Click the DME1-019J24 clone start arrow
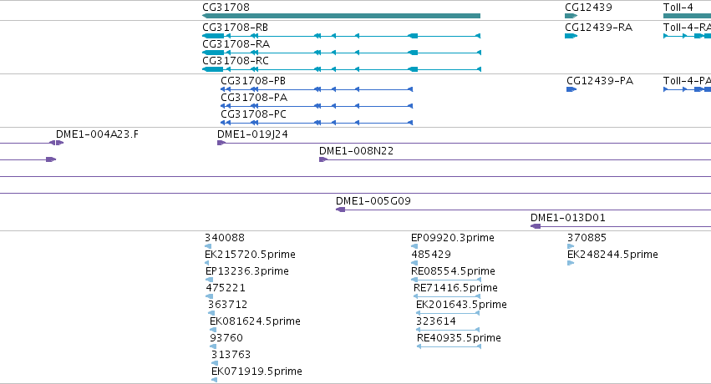Viewport: 711px width, 384px height. pyautogui.click(x=221, y=143)
